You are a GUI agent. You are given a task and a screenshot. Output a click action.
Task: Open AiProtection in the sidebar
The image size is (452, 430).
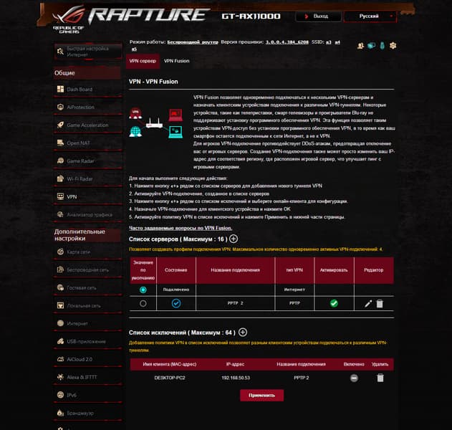pos(87,107)
